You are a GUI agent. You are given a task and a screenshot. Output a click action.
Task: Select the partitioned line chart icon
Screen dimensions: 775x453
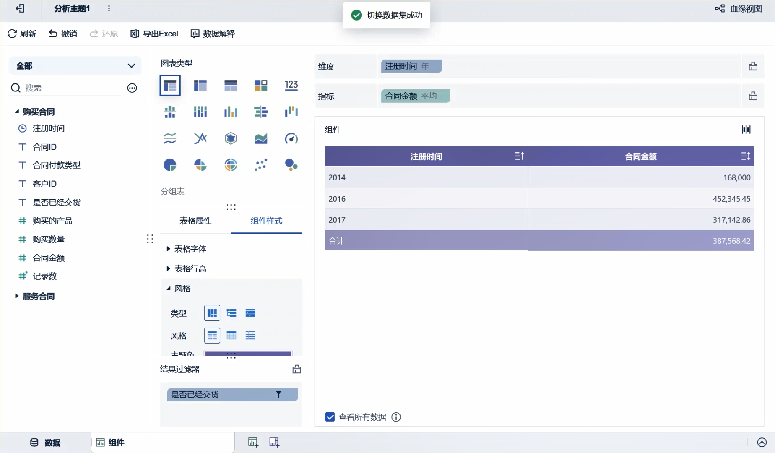pos(170,138)
